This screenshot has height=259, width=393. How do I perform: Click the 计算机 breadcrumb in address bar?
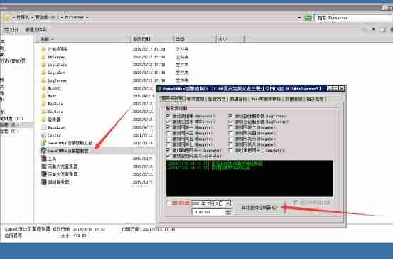(x=23, y=17)
